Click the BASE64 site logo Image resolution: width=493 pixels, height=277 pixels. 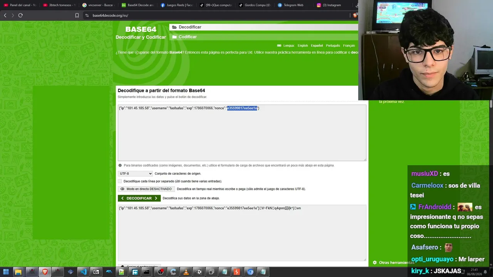point(141,29)
